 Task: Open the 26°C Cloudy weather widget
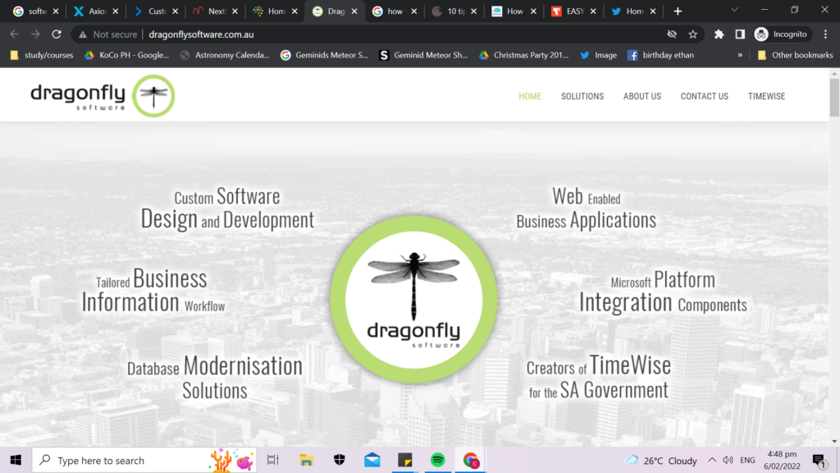(x=661, y=460)
